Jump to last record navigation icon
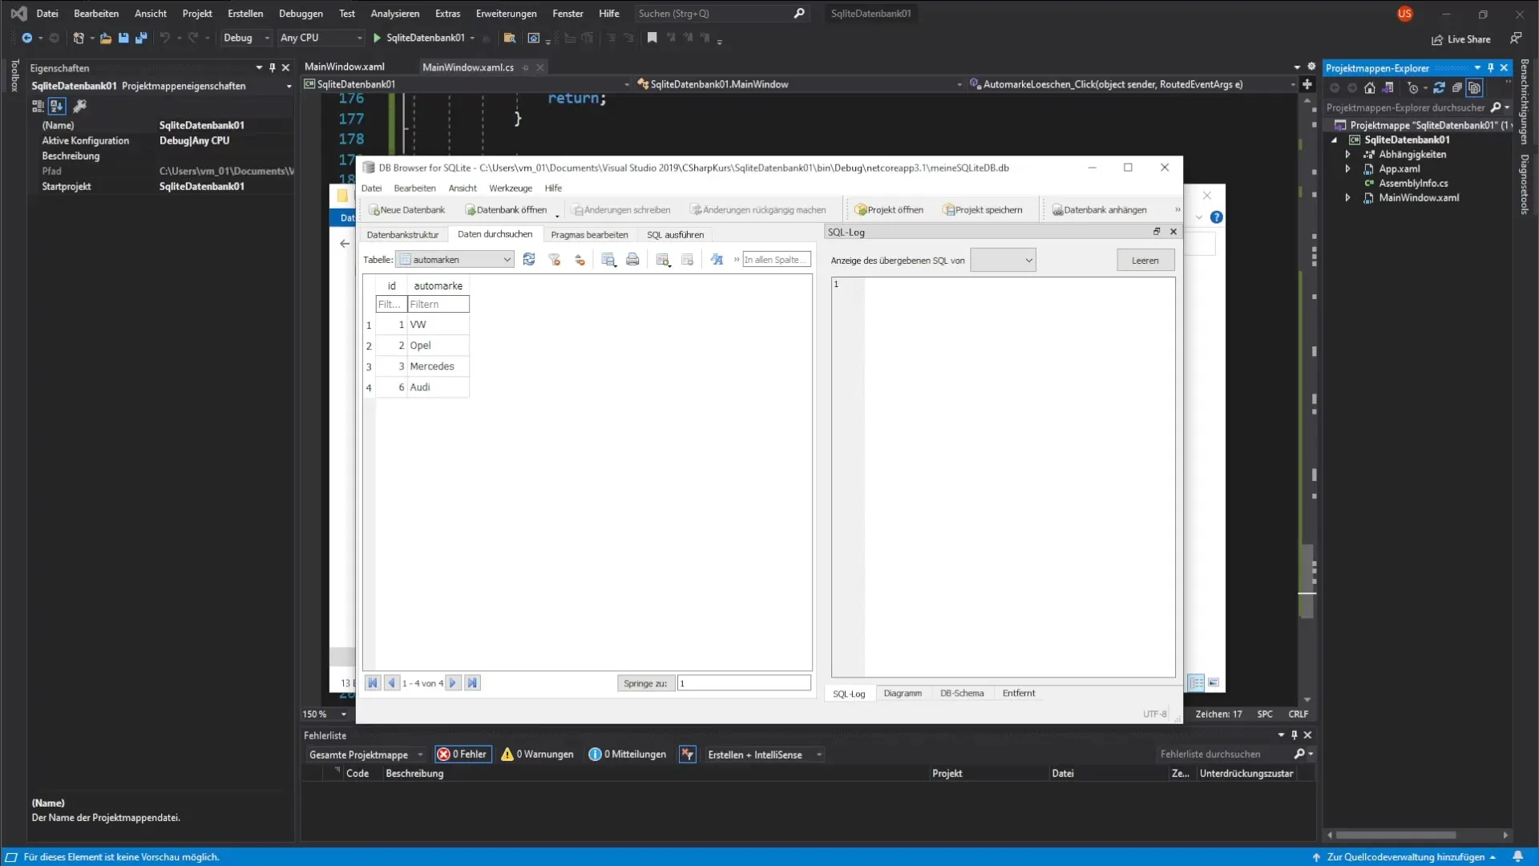Image resolution: width=1539 pixels, height=866 pixels. [x=472, y=683]
